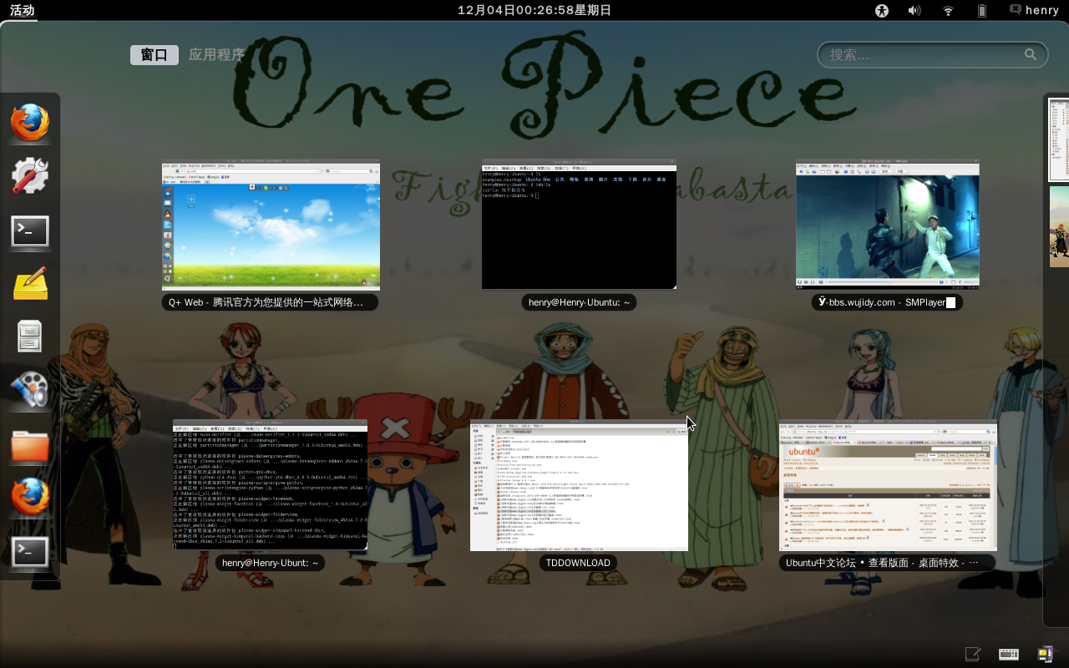Open the keyboard tray icon at bottom
1069x668 pixels.
click(x=1008, y=654)
